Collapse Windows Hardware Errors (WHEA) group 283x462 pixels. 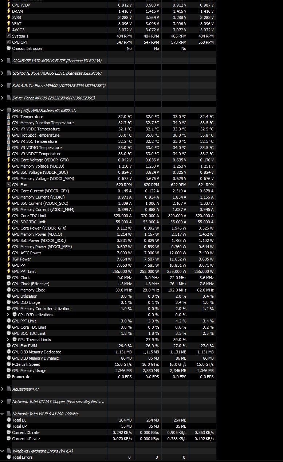pyautogui.click(x=3, y=451)
